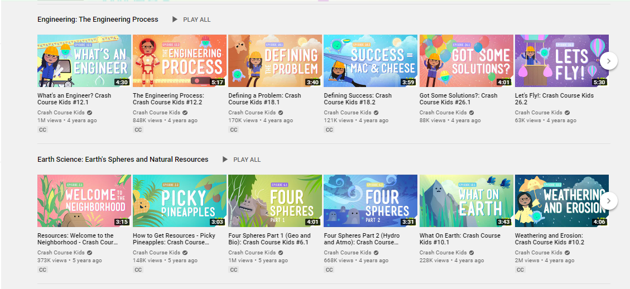Click CC badge under The Engineering Process video
This screenshot has width=630, height=289.
(138, 130)
